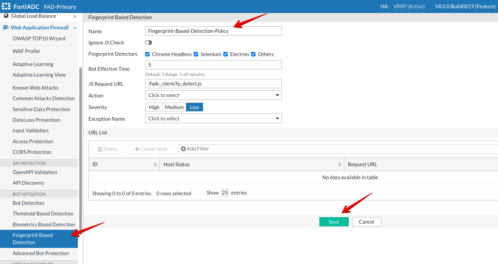Click the Web Application Firewall icon
This screenshot has height=264, width=498.
pos(6,28)
